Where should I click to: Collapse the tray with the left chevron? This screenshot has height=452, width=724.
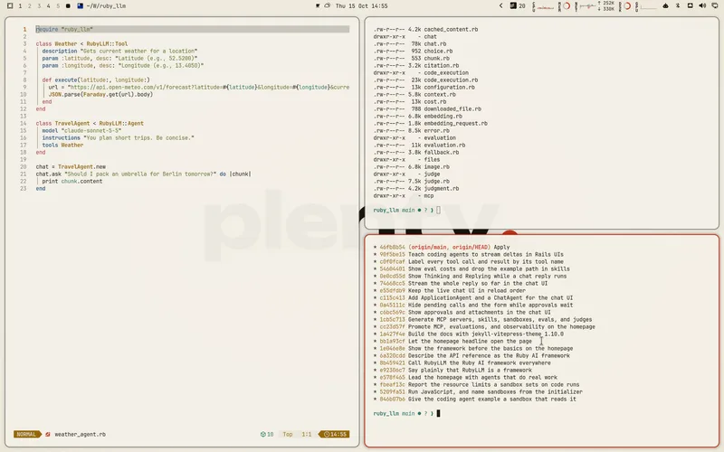[501, 6]
